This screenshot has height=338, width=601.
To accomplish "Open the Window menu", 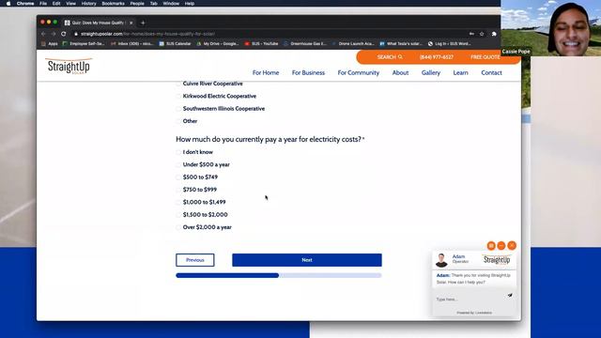I will pyautogui.click(x=171, y=4).
